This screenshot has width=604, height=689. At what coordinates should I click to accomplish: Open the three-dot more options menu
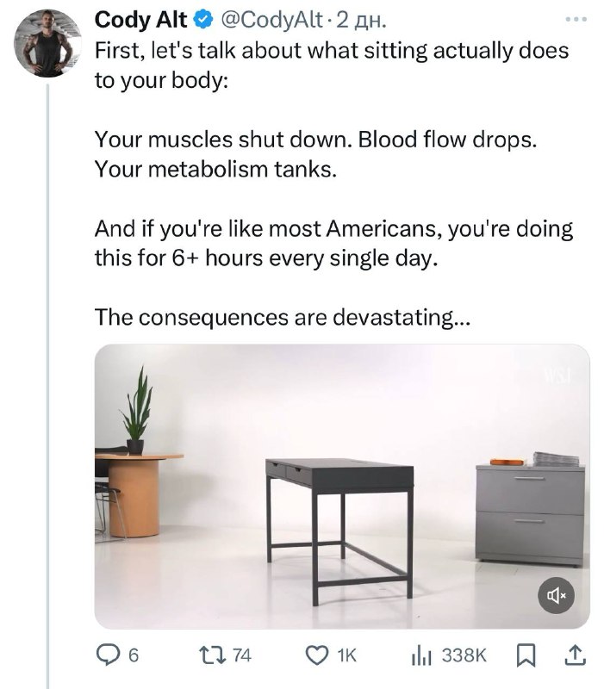coord(574,19)
